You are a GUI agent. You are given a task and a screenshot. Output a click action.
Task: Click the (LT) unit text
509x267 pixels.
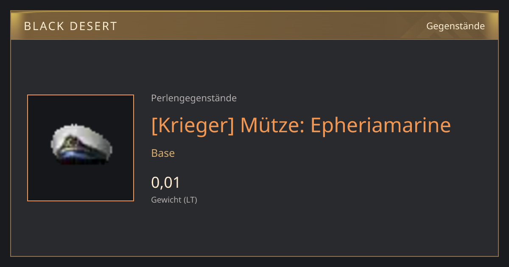point(190,200)
